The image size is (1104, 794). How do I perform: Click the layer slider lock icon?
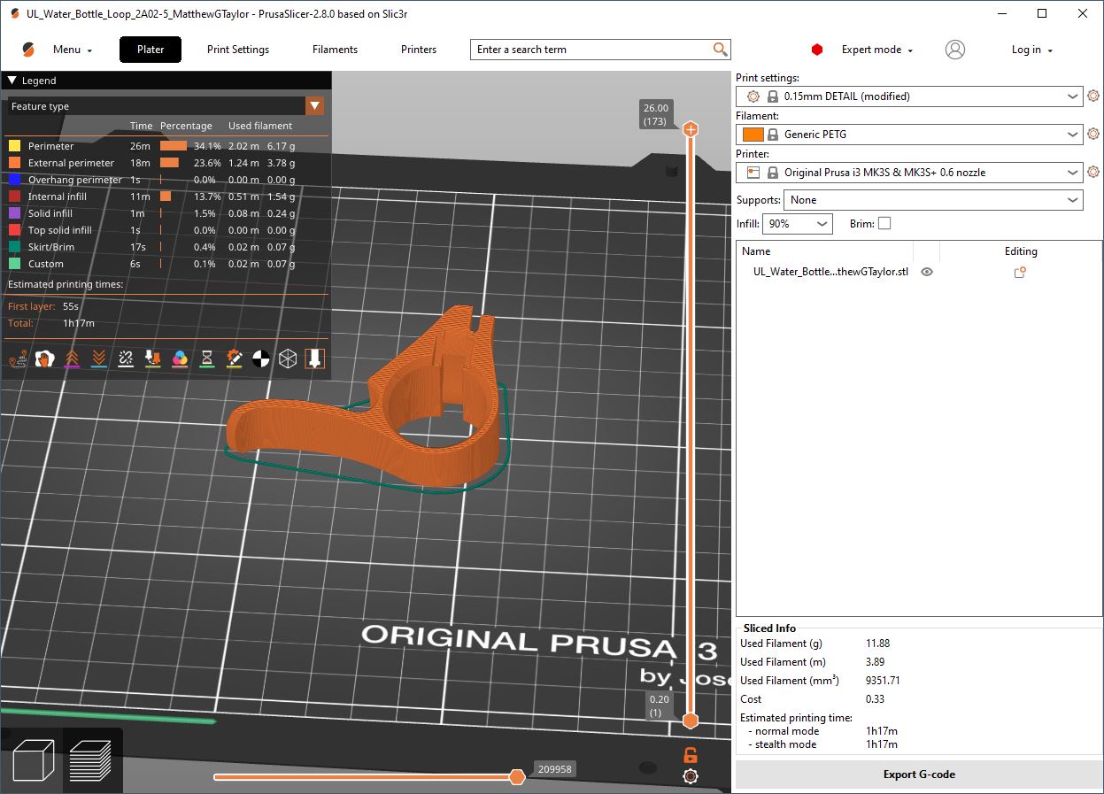tap(690, 755)
